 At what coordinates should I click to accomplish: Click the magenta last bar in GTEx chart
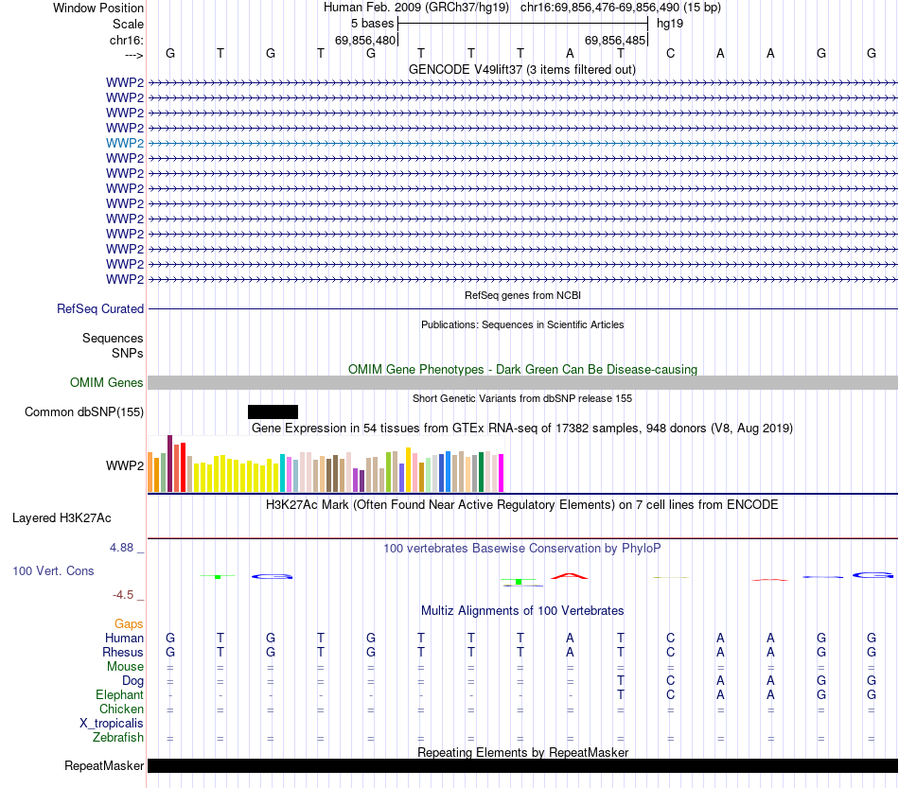[502, 473]
